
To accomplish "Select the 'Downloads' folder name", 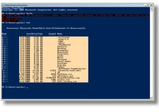I will (x=63, y=52).
